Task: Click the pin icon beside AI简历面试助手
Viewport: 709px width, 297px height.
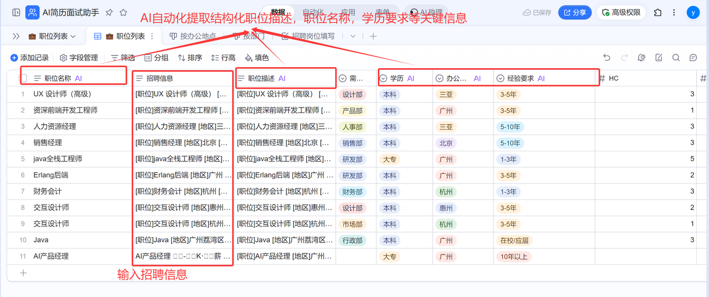Action: (x=109, y=12)
